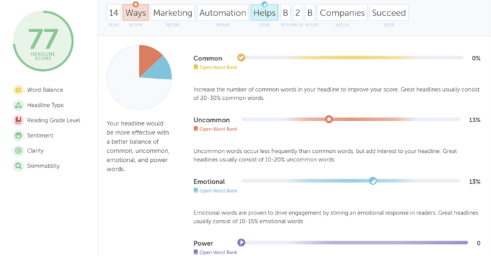491x256 pixels.
Task: Click the Word Balance sidebar icon
Action: 19,90
